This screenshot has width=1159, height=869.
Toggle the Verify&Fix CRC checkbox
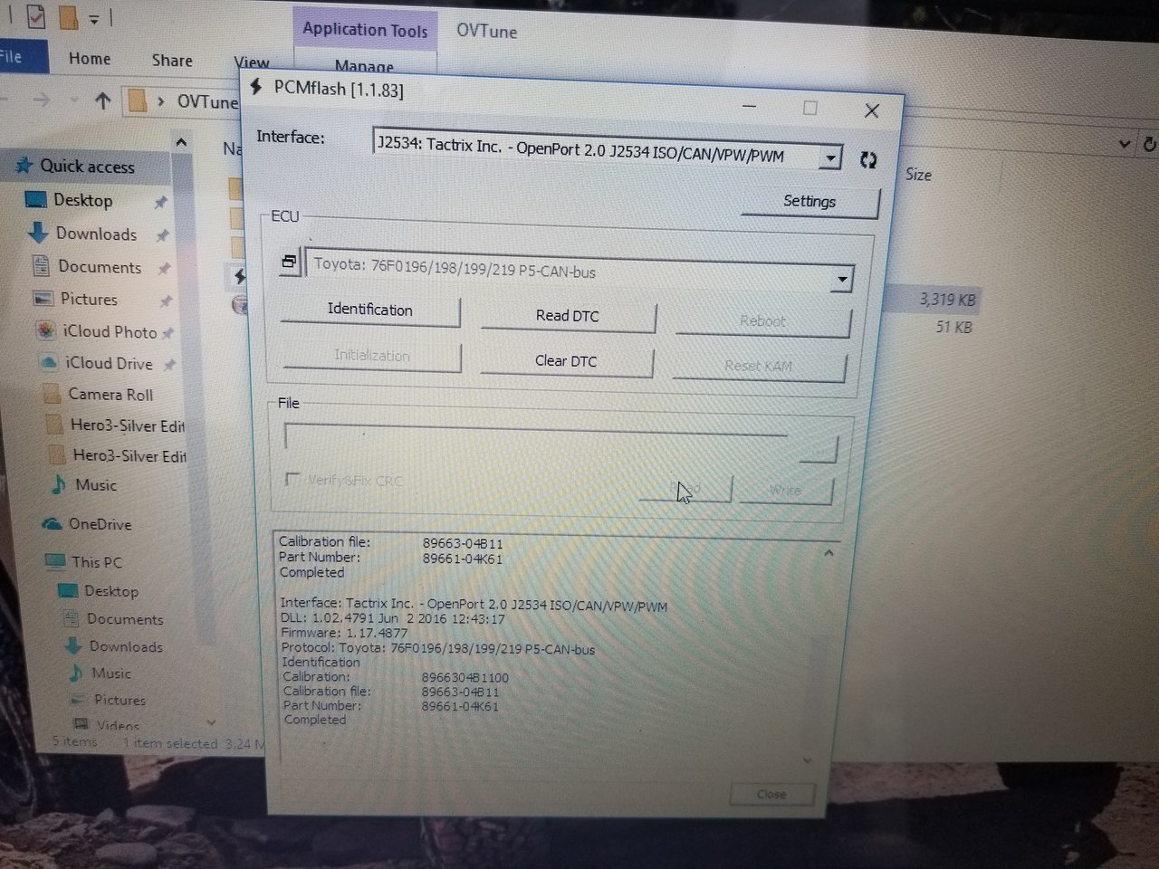[292, 479]
